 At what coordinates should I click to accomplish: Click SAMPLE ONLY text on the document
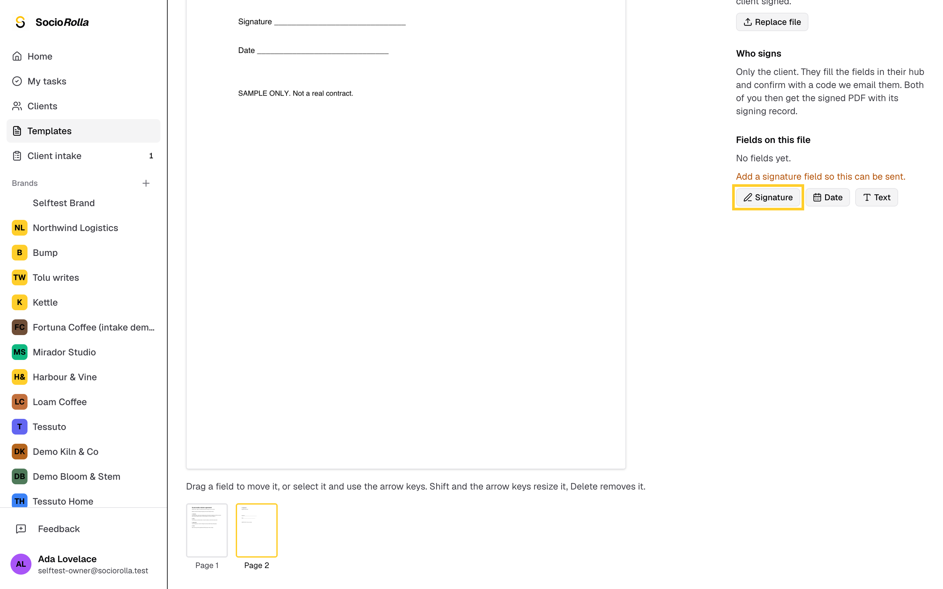[295, 94]
